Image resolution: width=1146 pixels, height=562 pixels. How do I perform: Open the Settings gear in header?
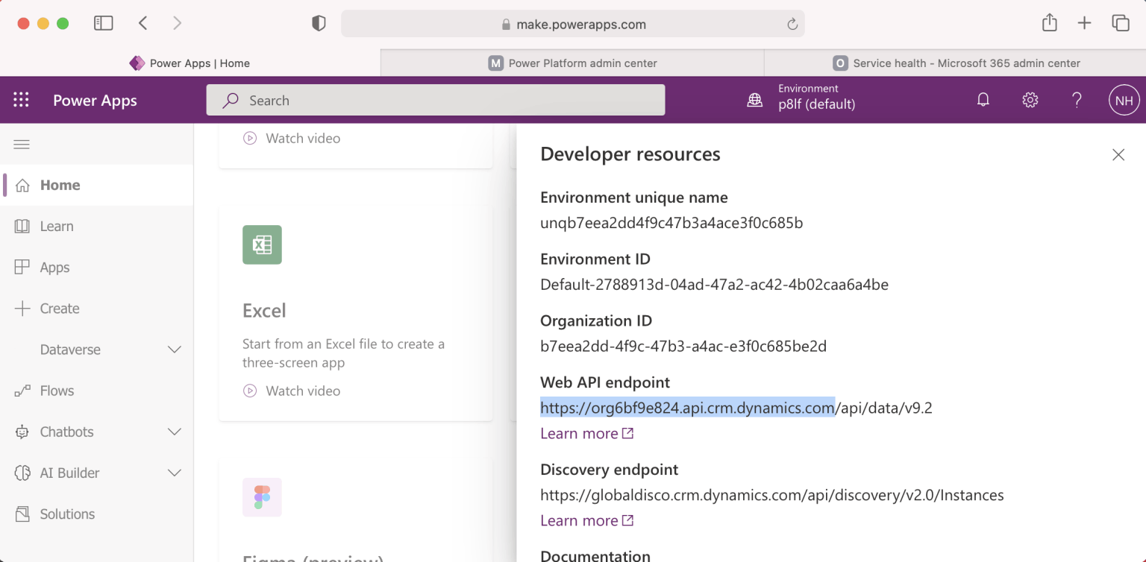point(1030,100)
